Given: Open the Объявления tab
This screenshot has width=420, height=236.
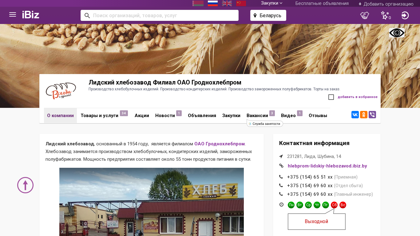Looking at the screenshot, I should (202, 116).
